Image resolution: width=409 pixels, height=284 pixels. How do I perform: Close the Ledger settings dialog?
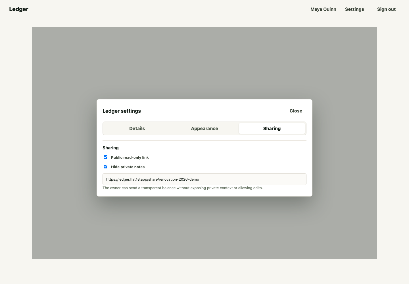tap(296, 111)
